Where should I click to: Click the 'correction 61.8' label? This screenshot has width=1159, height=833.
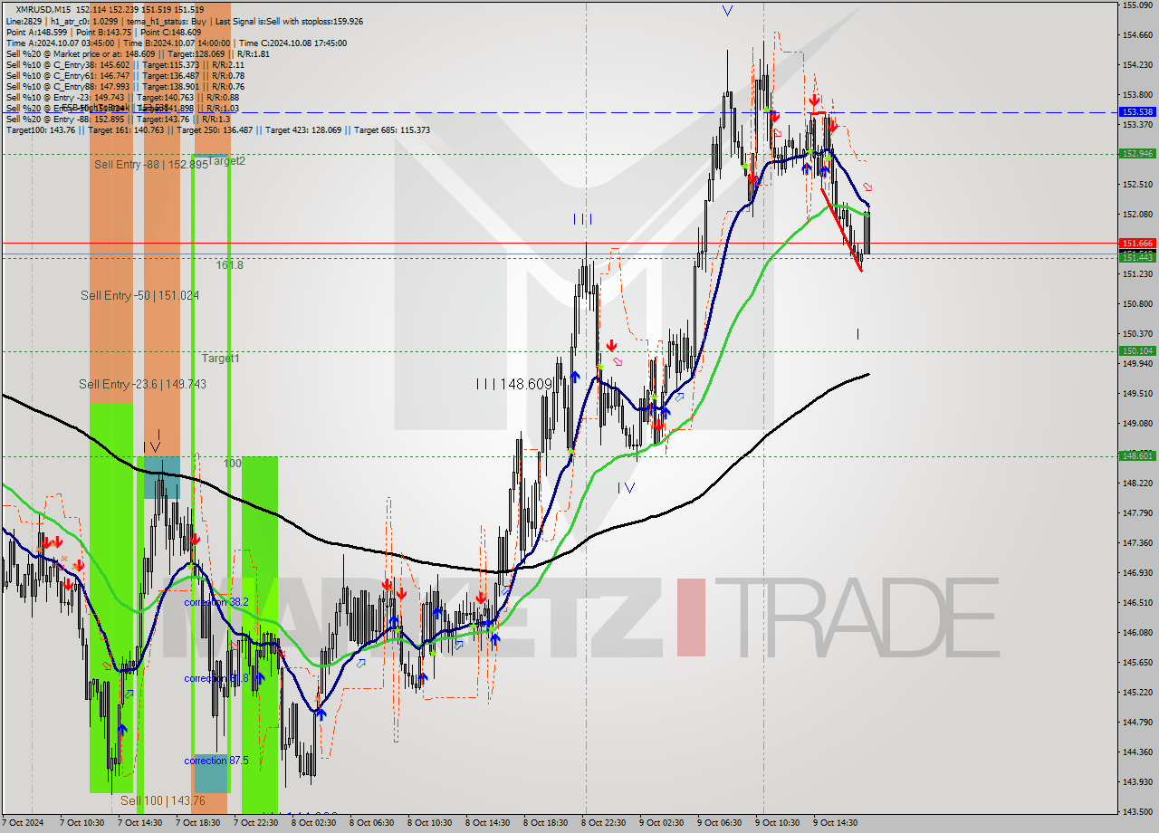point(216,678)
